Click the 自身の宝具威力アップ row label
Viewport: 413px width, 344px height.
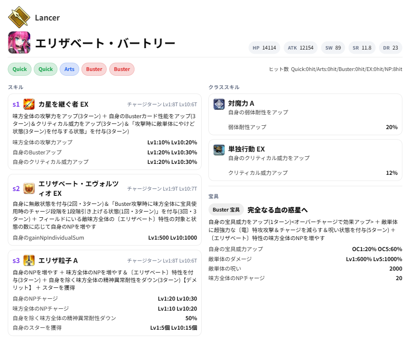236,249
